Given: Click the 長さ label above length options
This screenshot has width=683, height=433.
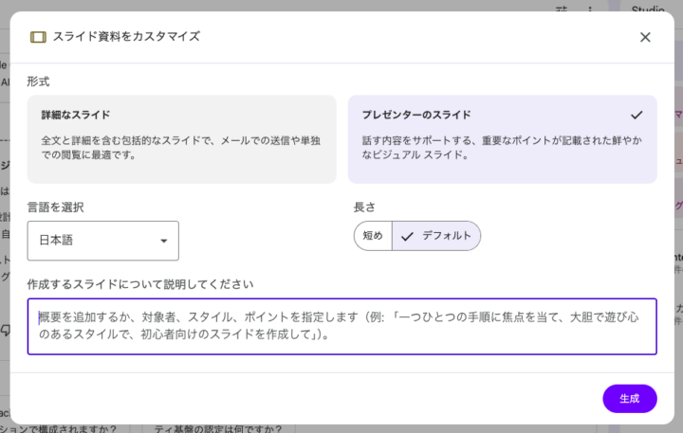Looking at the screenshot, I should coord(365,206).
